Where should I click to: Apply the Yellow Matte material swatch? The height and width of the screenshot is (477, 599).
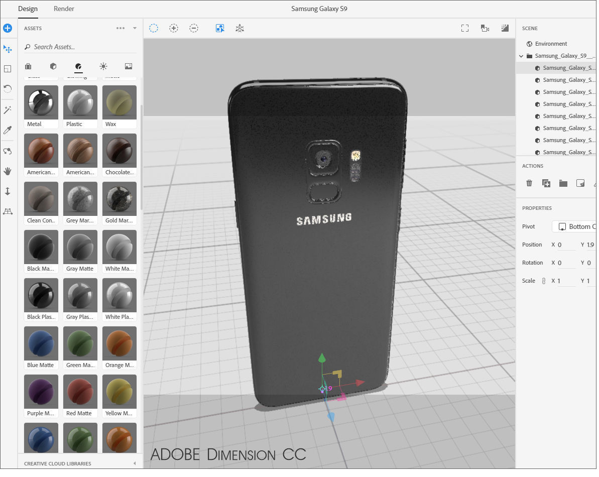[119, 396]
